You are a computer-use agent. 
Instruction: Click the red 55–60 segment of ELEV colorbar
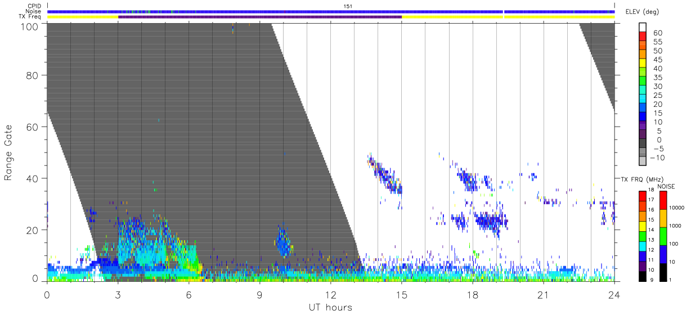point(643,37)
